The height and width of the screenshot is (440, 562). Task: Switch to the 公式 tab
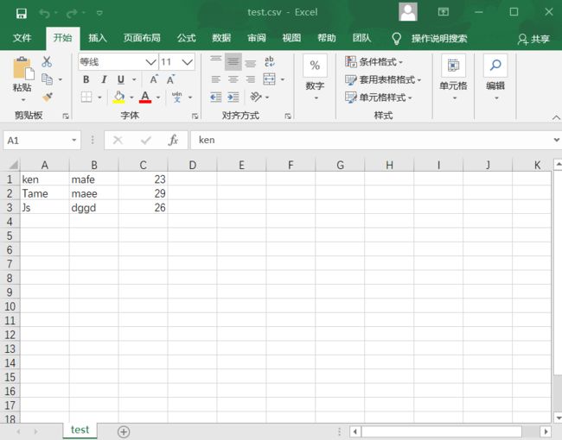(187, 38)
